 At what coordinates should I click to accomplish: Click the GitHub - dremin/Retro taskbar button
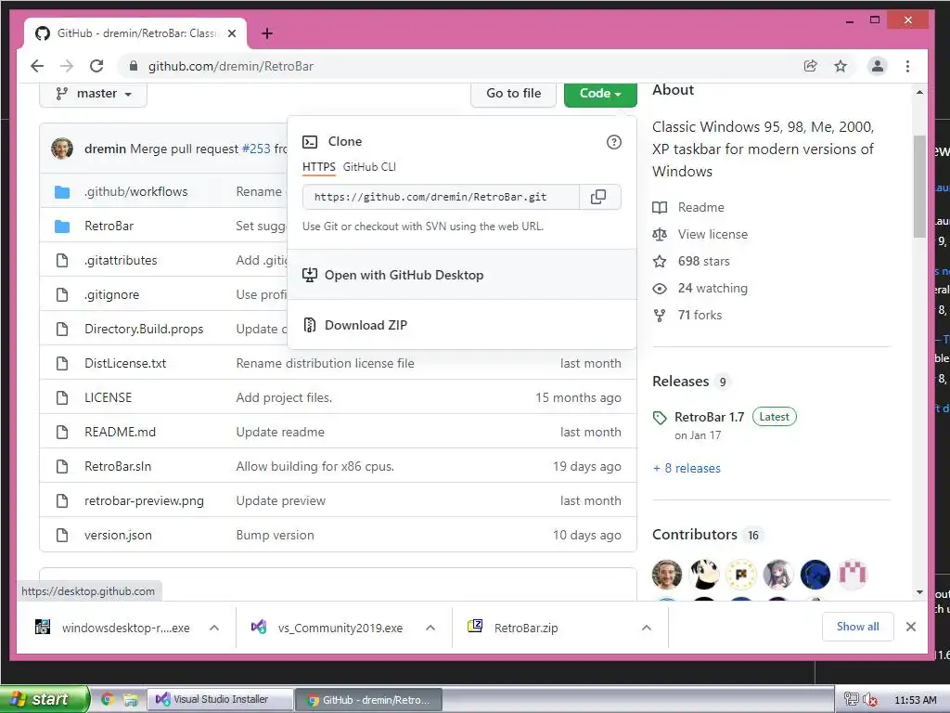click(x=369, y=700)
